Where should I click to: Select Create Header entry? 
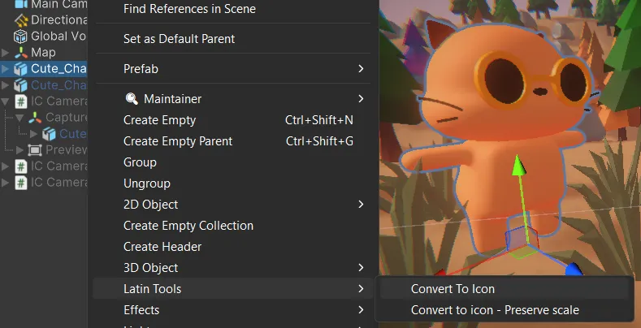click(x=232, y=247)
